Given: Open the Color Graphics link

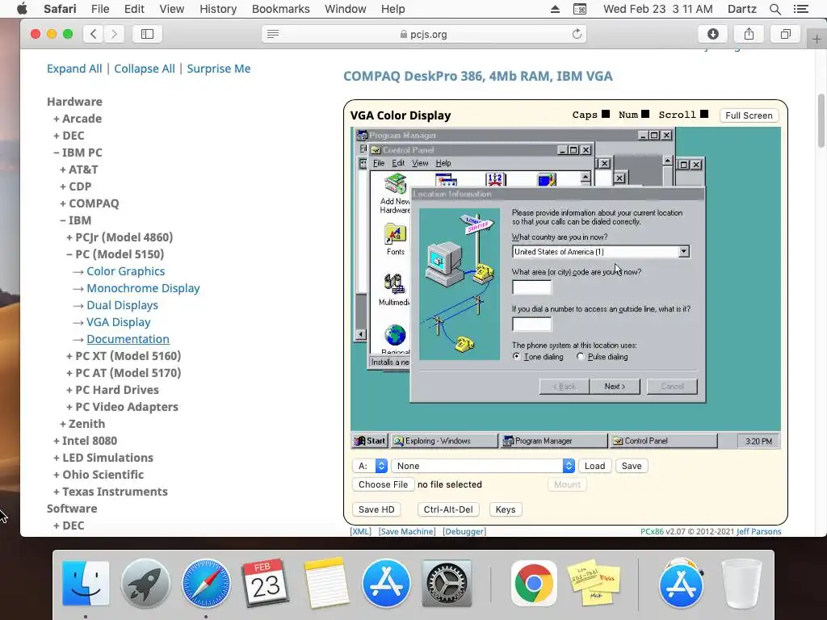Looking at the screenshot, I should (x=125, y=271).
